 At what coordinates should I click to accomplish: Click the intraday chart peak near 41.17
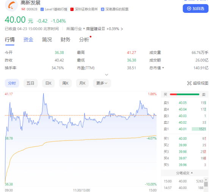pos(43,94)
